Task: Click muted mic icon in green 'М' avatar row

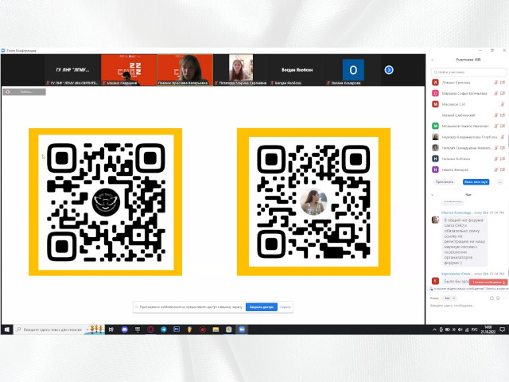Action: pos(496,126)
